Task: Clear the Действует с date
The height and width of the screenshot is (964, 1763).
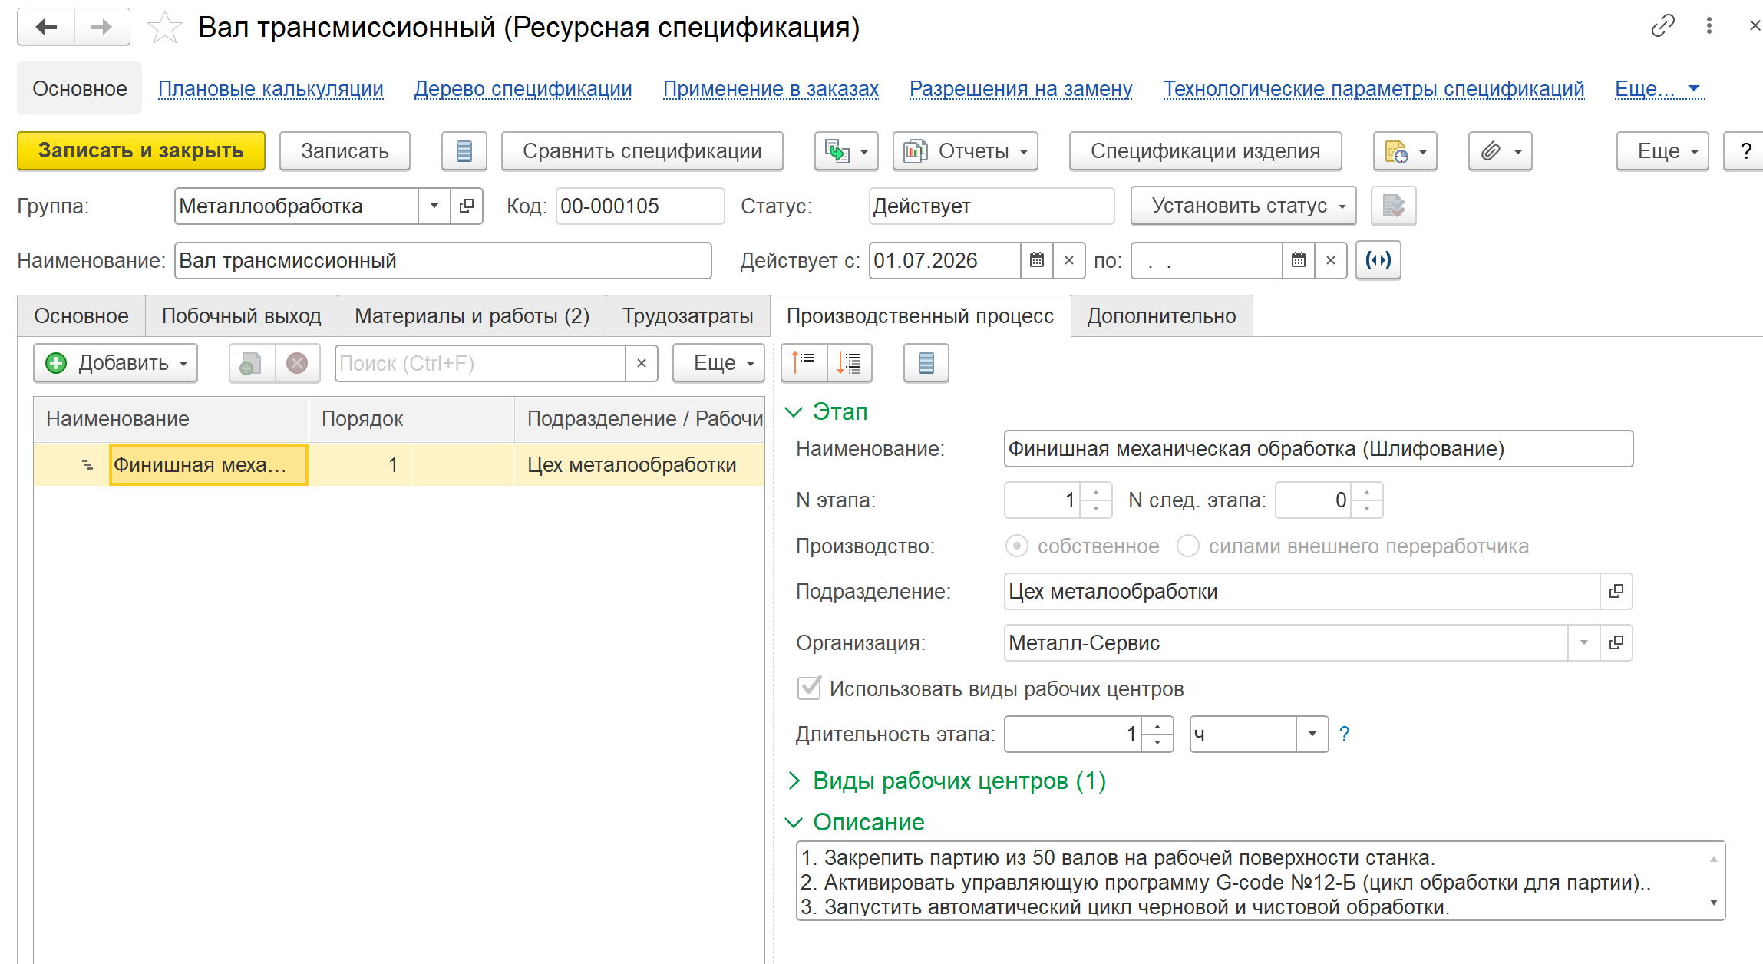Action: tap(1069, 260)
